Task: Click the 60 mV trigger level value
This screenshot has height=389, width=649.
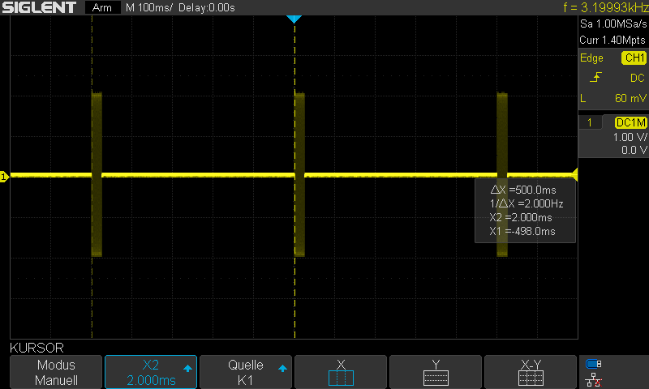Action: [630, 98]
